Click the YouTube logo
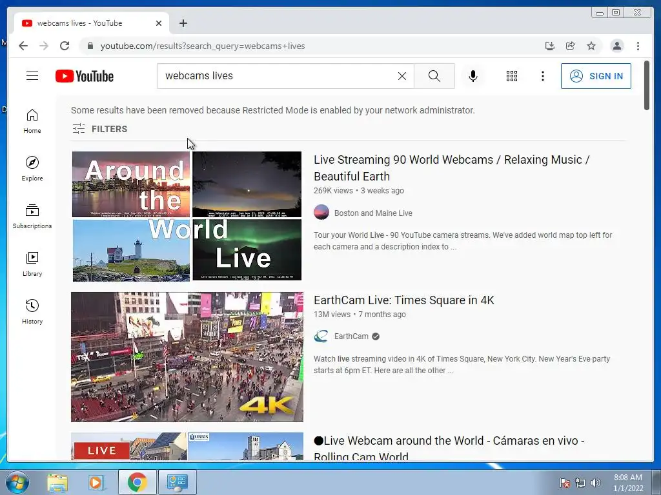 coord(85,76)
